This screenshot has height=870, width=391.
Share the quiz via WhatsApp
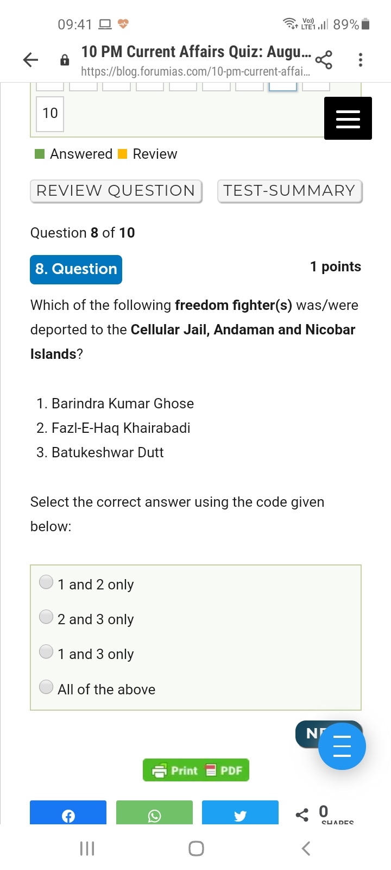point(154,814)
